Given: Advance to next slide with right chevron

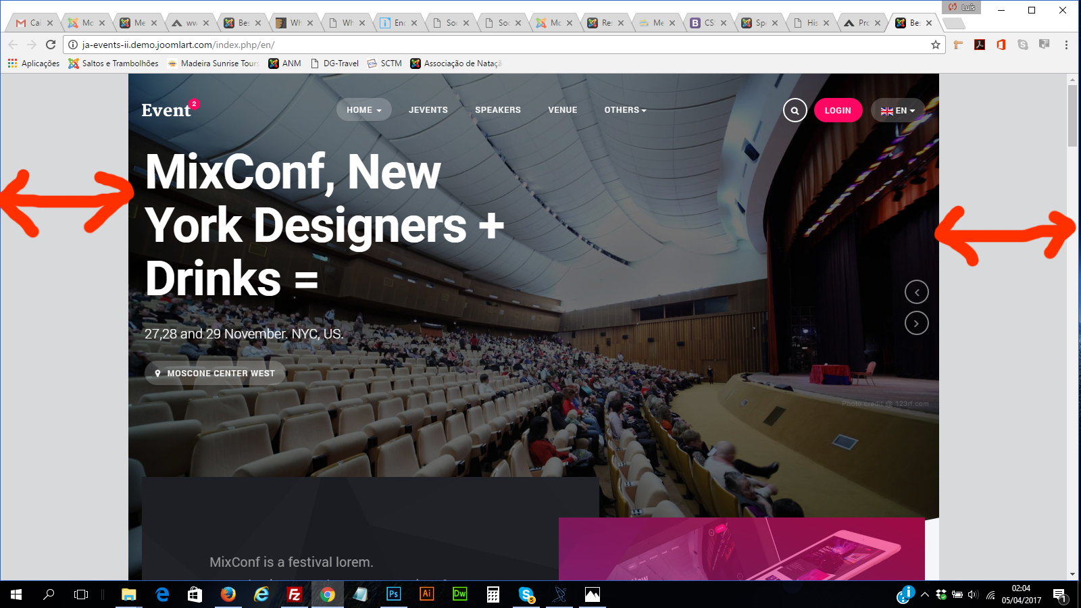Looking at the screenshot, I should [916, 324].
